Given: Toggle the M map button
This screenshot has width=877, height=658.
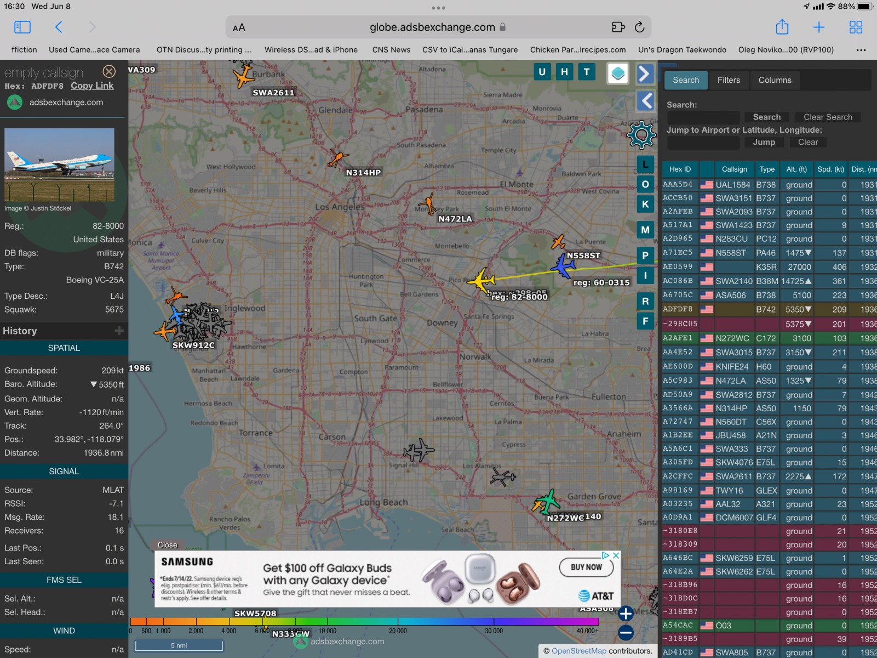Looking at the screenshot, I should tap(645, 230).
